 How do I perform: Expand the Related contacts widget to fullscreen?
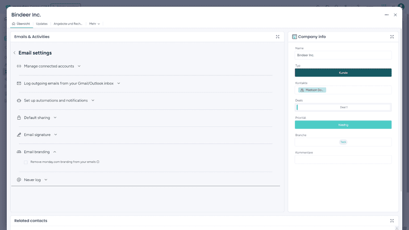tap(392, 221)
